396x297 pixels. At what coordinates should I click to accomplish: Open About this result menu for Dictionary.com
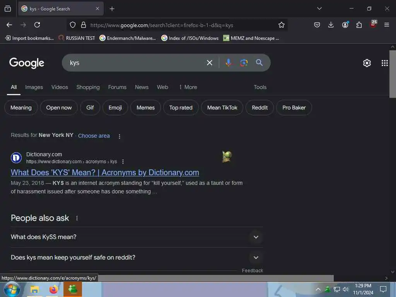coord(123,162)
